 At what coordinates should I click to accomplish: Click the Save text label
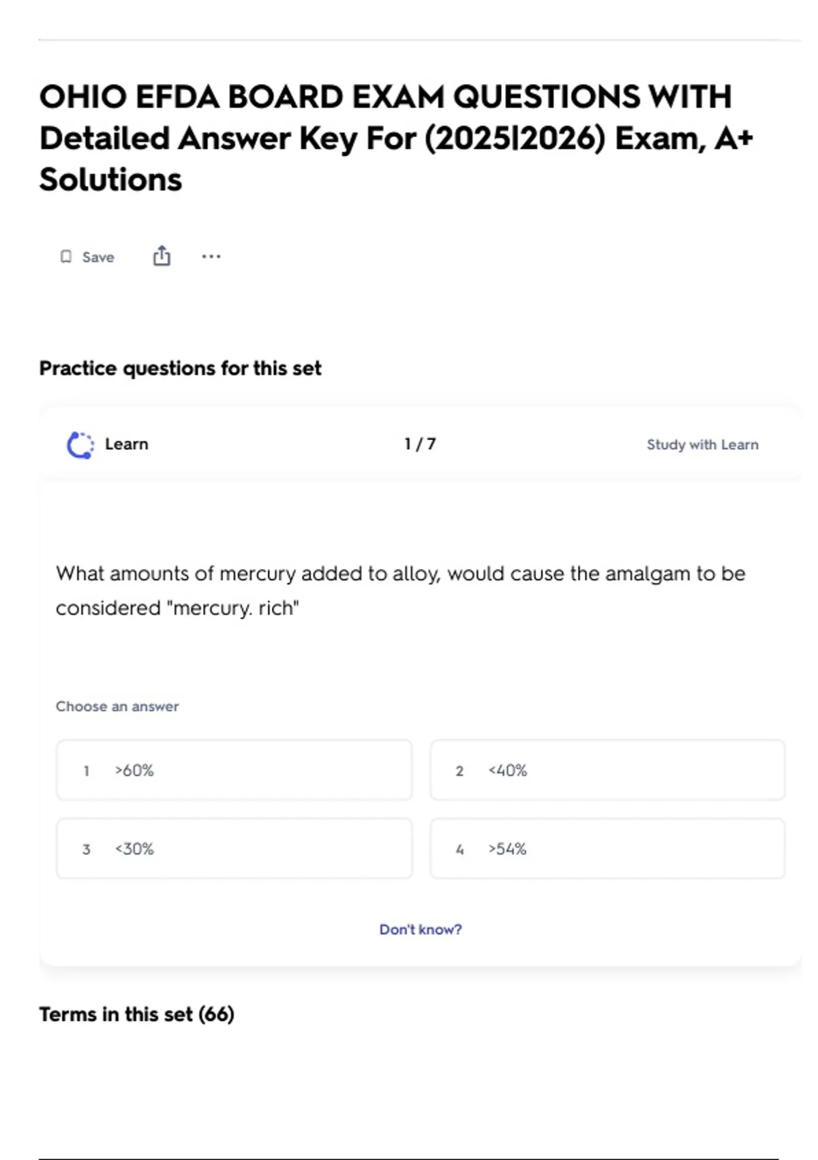98,257
